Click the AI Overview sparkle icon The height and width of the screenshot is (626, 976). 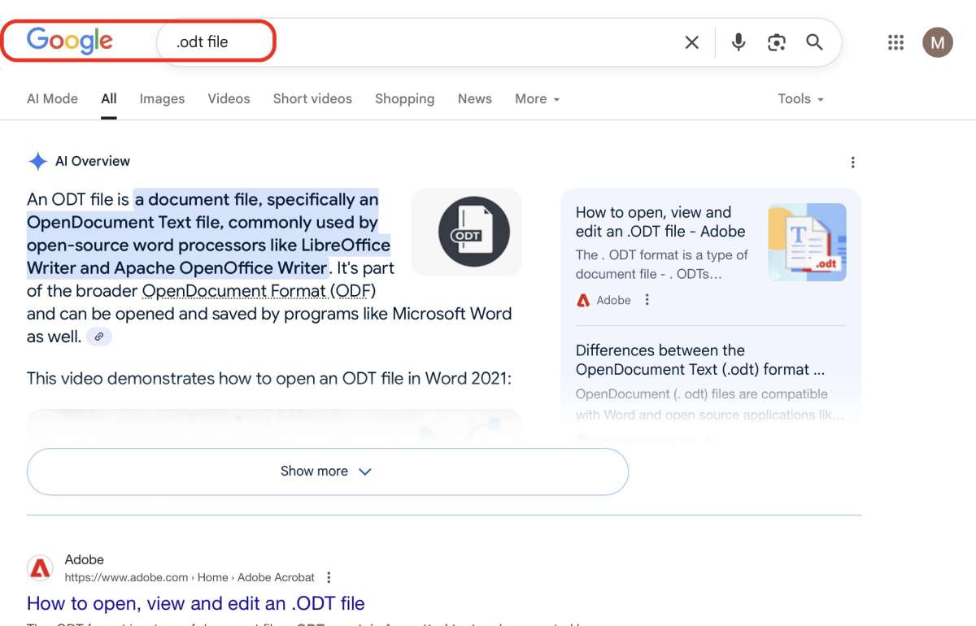pos(37,161)
